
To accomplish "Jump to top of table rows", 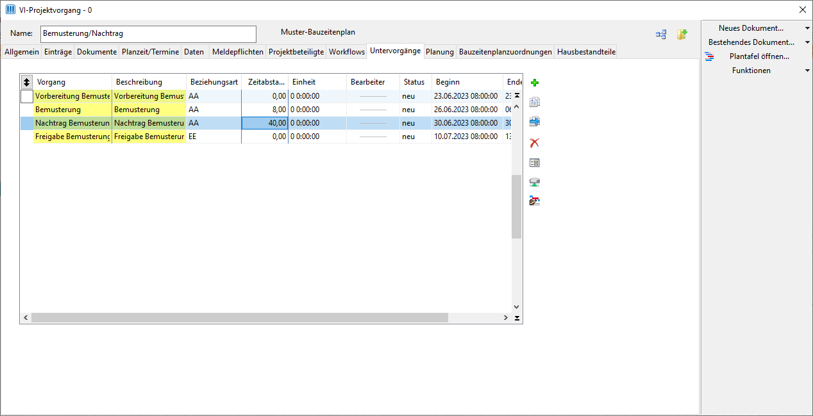I will click(x=517, y=96).
